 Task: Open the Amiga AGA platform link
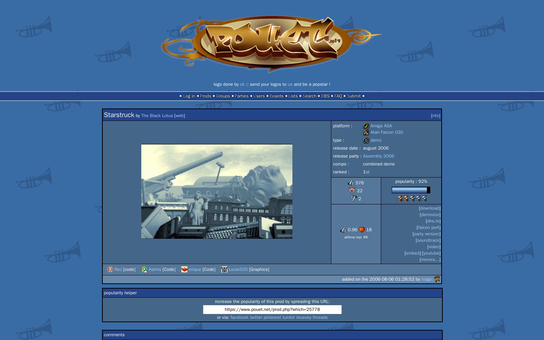[x=381, y=126]
